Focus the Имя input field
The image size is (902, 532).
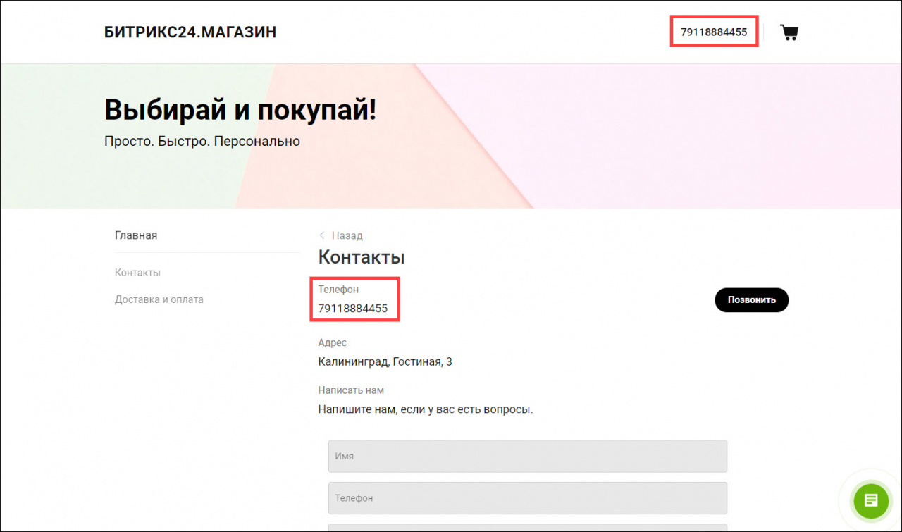point(528,456)
